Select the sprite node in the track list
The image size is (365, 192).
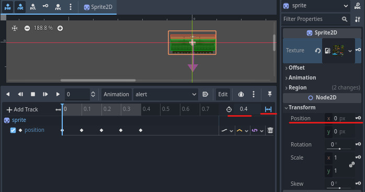[15, 120]
